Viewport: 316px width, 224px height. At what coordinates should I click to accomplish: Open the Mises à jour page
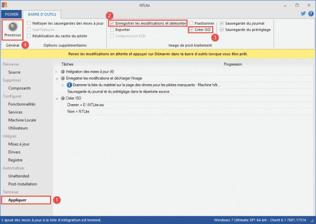19,144
